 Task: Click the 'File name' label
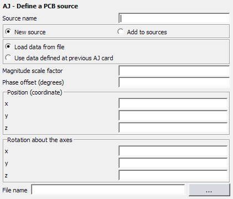[x=15, y=190]
